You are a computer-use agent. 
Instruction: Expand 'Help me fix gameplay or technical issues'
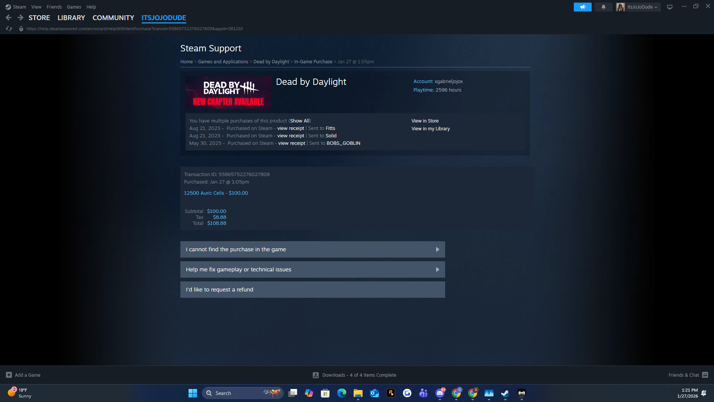313,269
